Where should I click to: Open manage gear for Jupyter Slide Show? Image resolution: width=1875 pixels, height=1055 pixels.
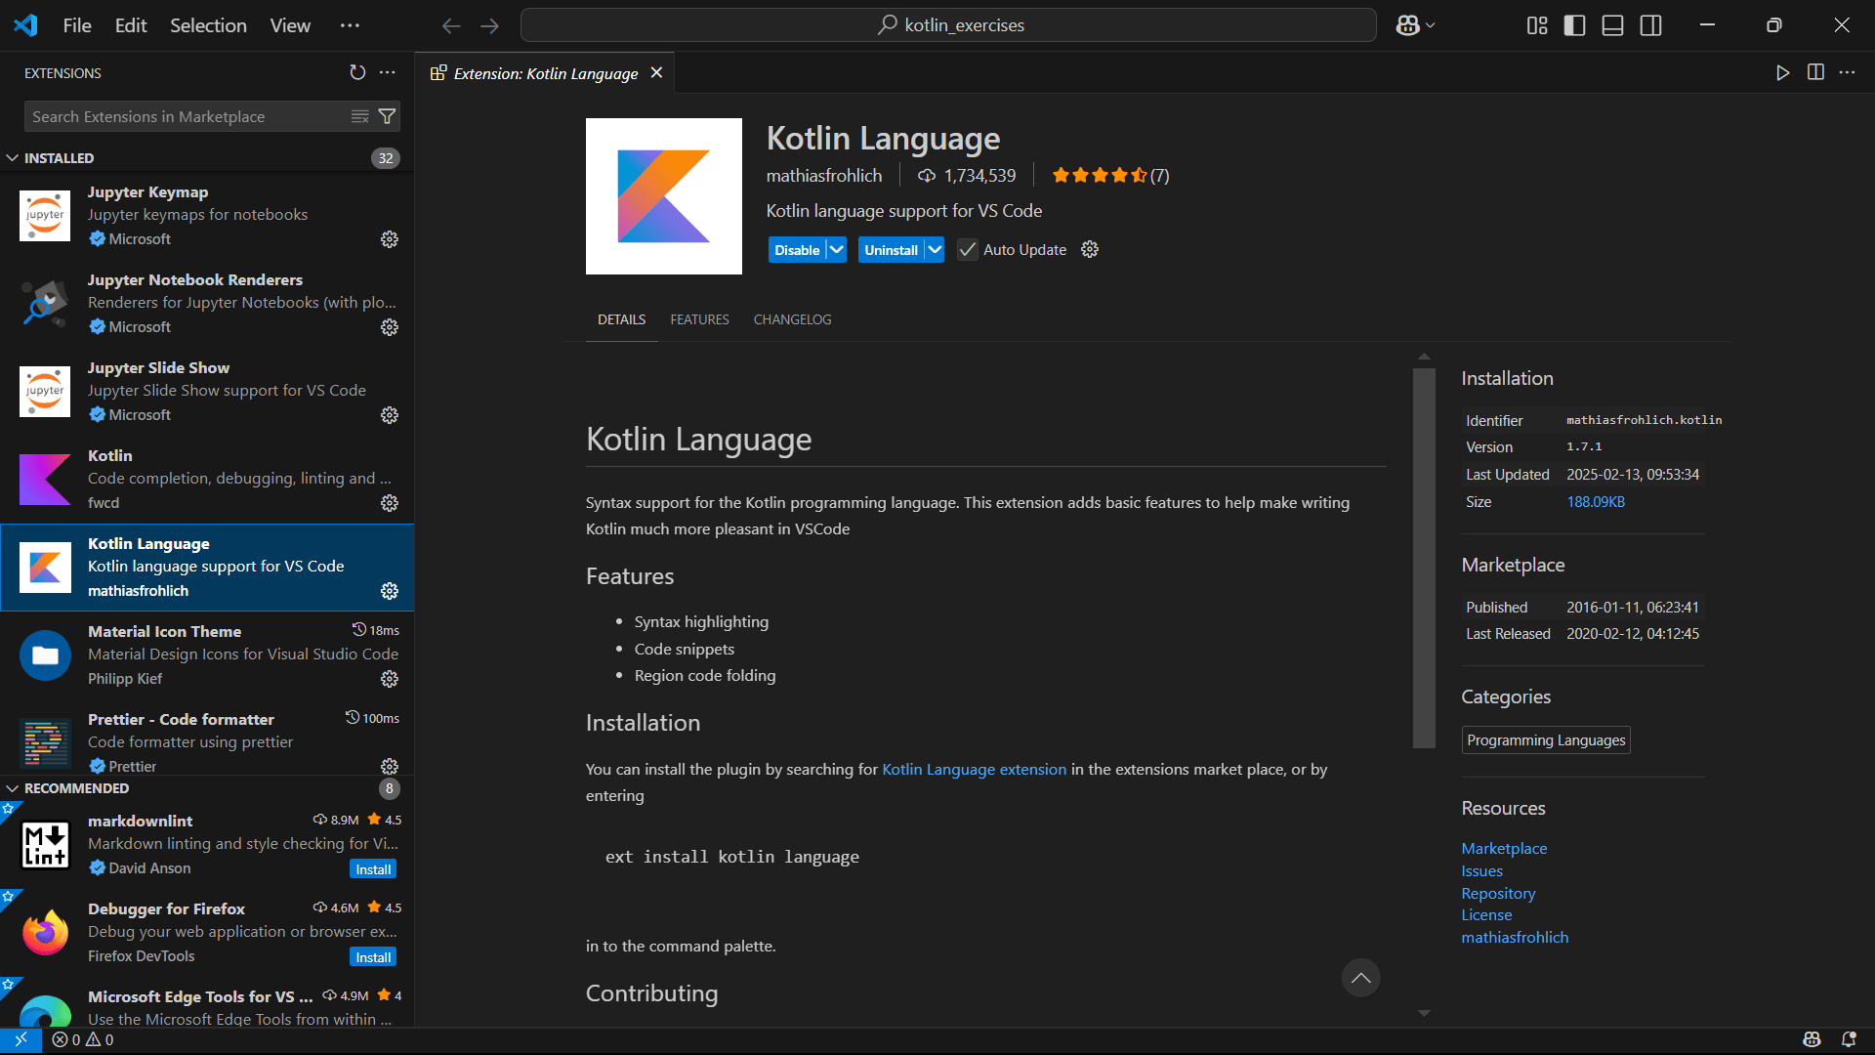(x=390, y=415)
